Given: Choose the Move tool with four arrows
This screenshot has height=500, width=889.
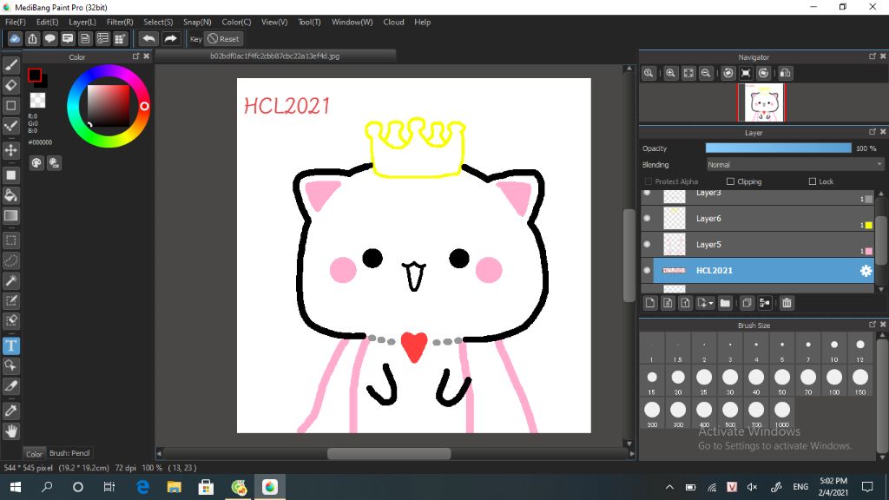Looking at the screenshot, I should [x=10, y=150].
